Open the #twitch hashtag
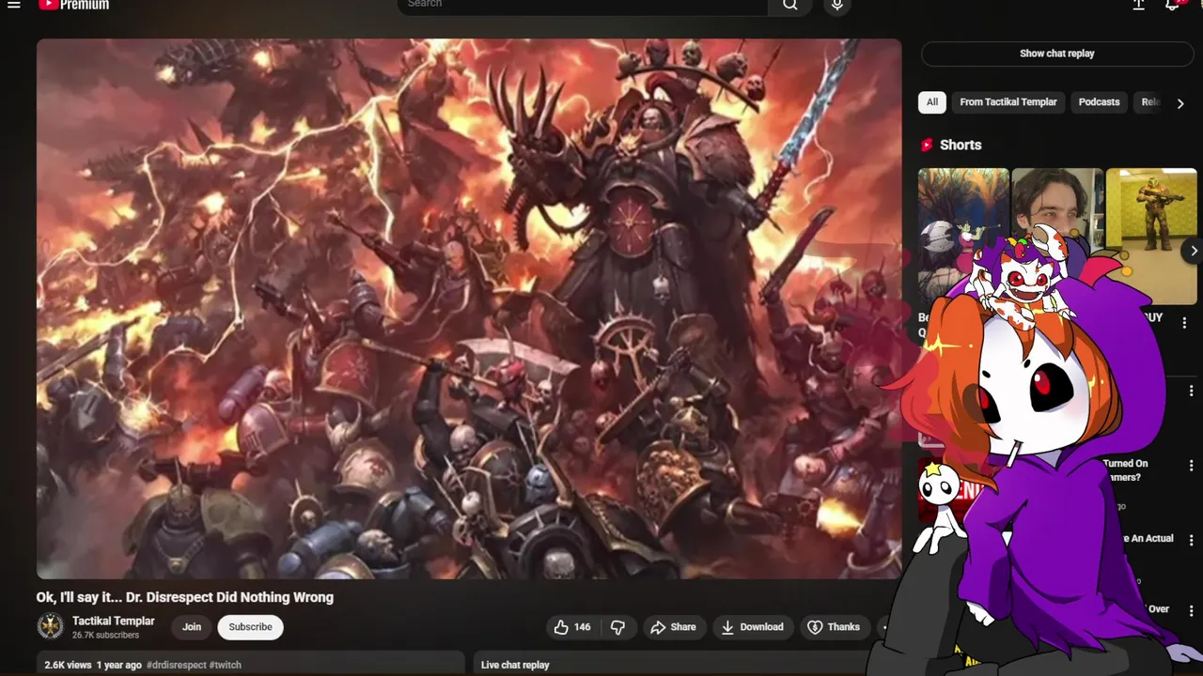This screenshot has width=1203, height=676. pyautogui.click(x=226, y=665)
